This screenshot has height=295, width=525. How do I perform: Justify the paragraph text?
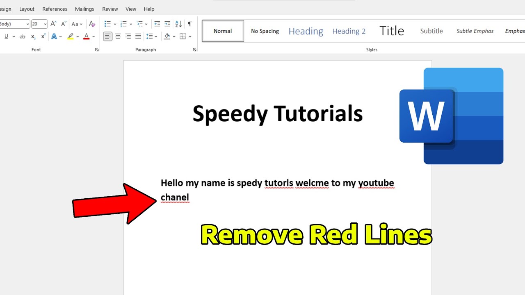[x=138, y=36]
